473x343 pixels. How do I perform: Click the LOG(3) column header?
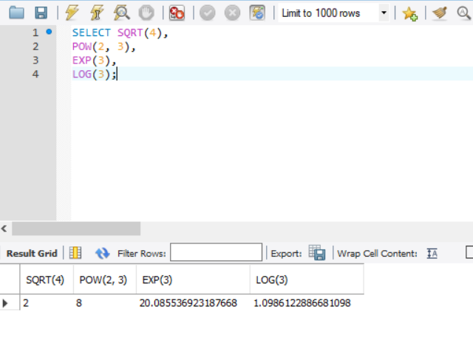(x=307, y=280)
